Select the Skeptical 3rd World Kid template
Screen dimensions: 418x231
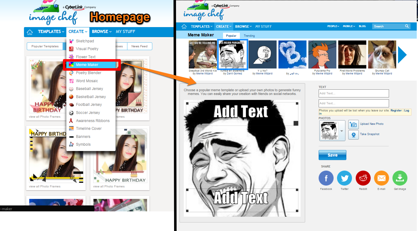coord(203,54)
